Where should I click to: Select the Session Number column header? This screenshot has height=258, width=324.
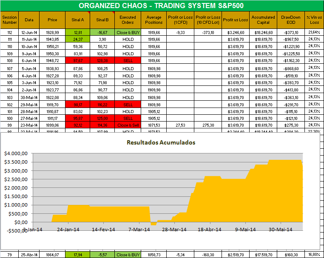pyautogui.click(x=9, y=20)
